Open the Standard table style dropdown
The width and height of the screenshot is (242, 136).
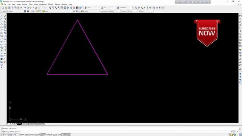126,8
